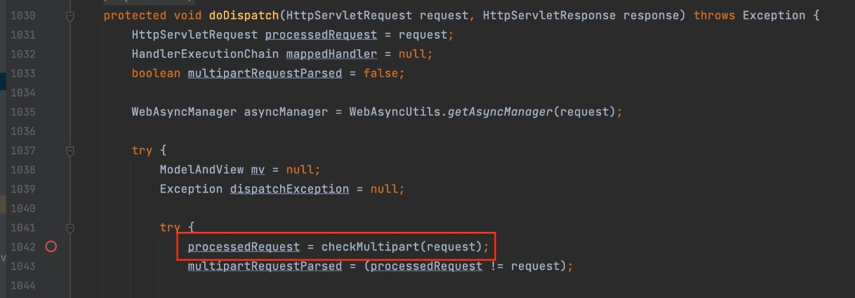Click the HandlerExecutionChain type name

pyautogui.click(x=205, y=54)
